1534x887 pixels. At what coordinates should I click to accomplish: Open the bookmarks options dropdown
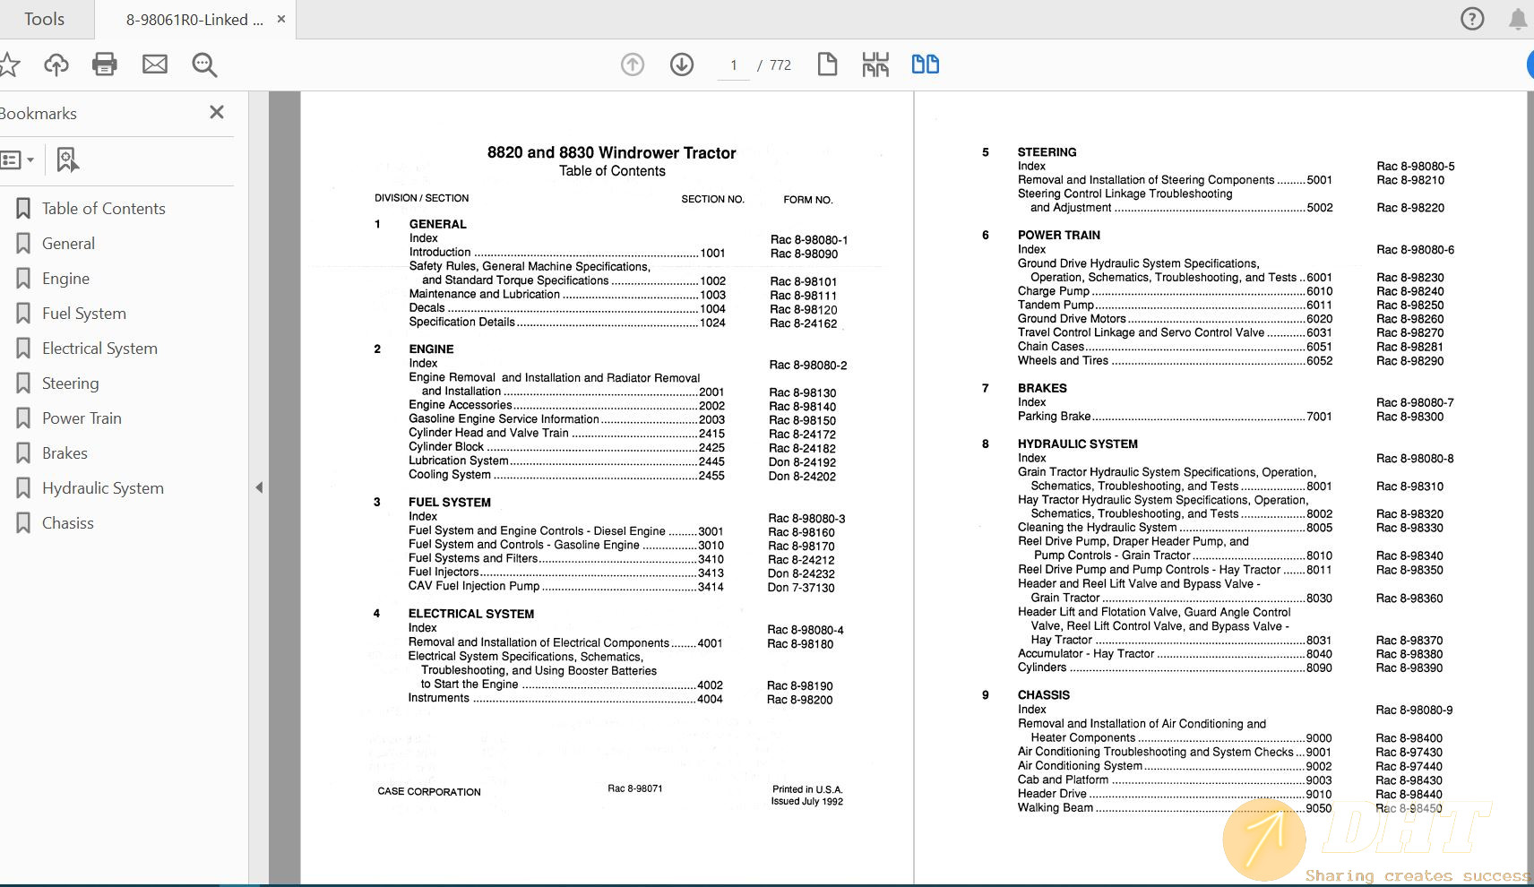(x=18, y=160)
